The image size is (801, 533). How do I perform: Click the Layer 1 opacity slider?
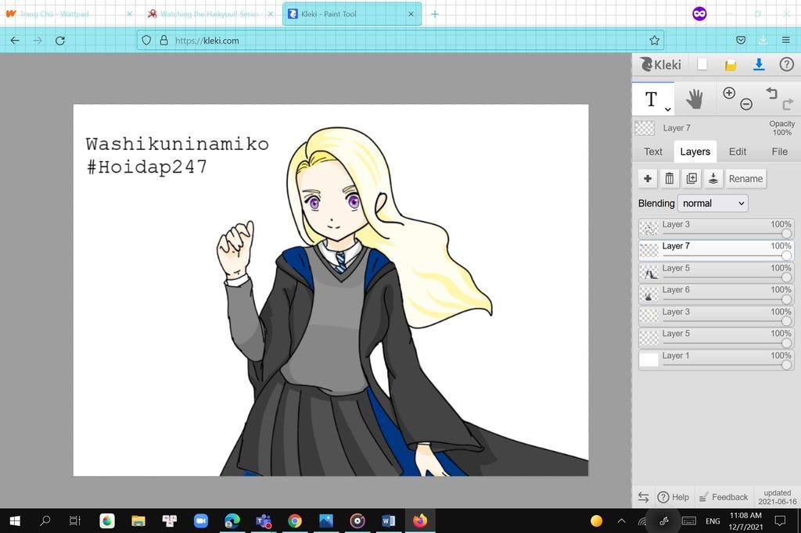[727, 366]
